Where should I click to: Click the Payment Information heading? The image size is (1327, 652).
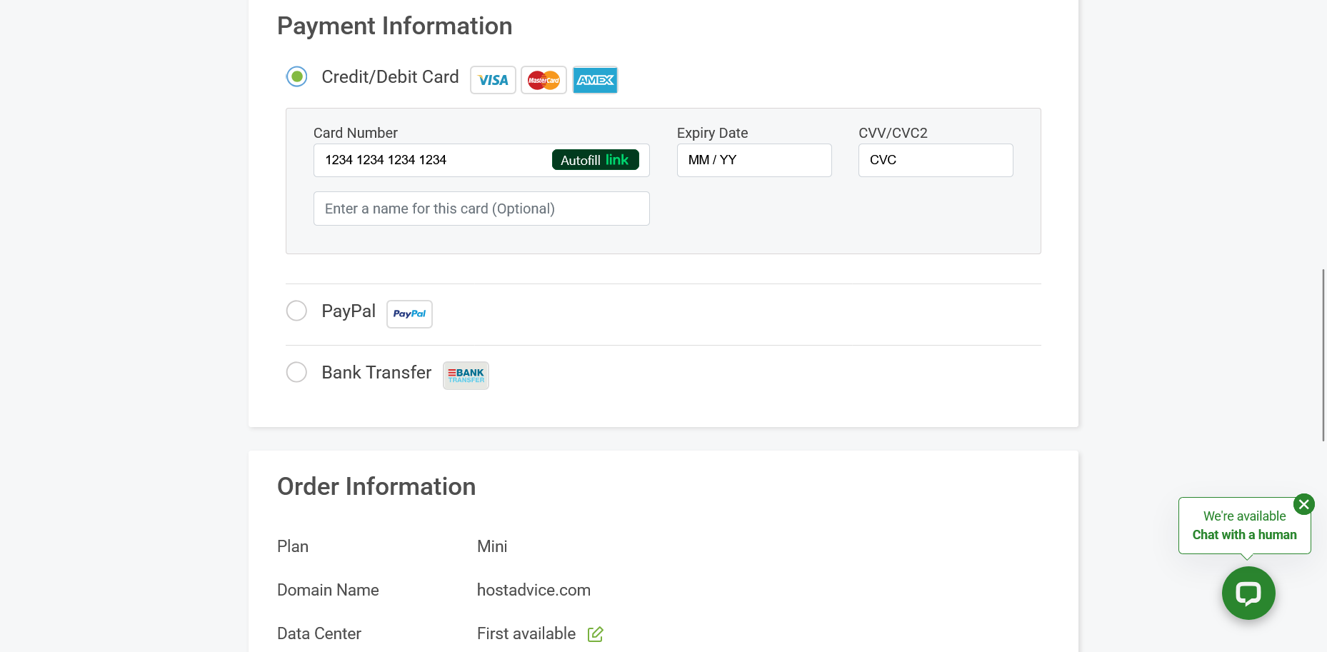[x=394, y=26]
